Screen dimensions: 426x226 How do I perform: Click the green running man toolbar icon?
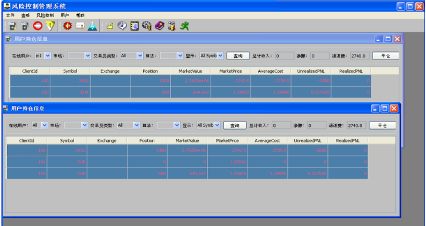185,26
